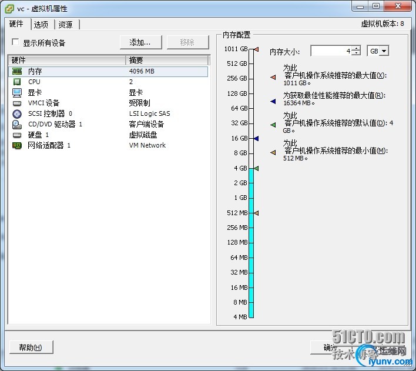Click the yellow minimum marker at 512 MB
Viewport: 416px width, 371px height.
pos(256,213)
